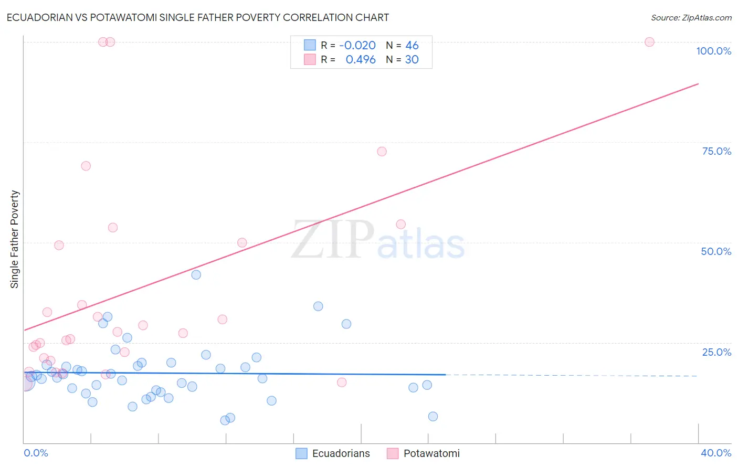Click the solid blue regression line
738x468 pixels.
[235, 374]
